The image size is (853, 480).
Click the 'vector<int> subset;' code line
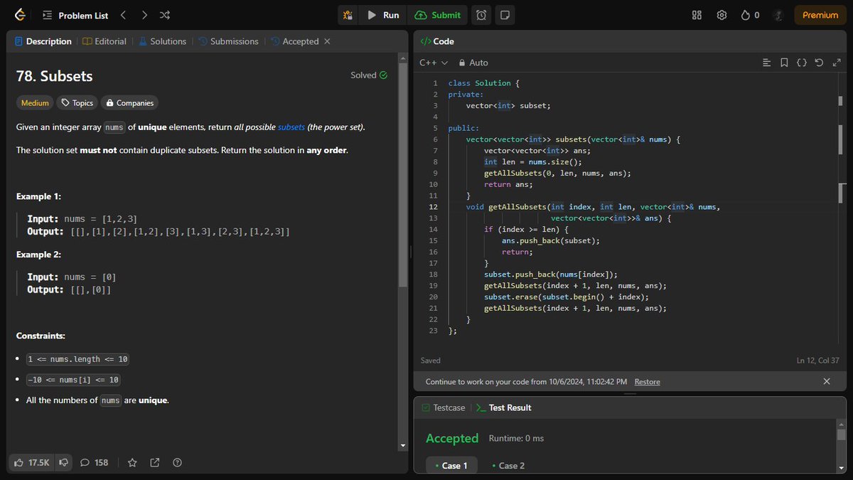point(508,105)
